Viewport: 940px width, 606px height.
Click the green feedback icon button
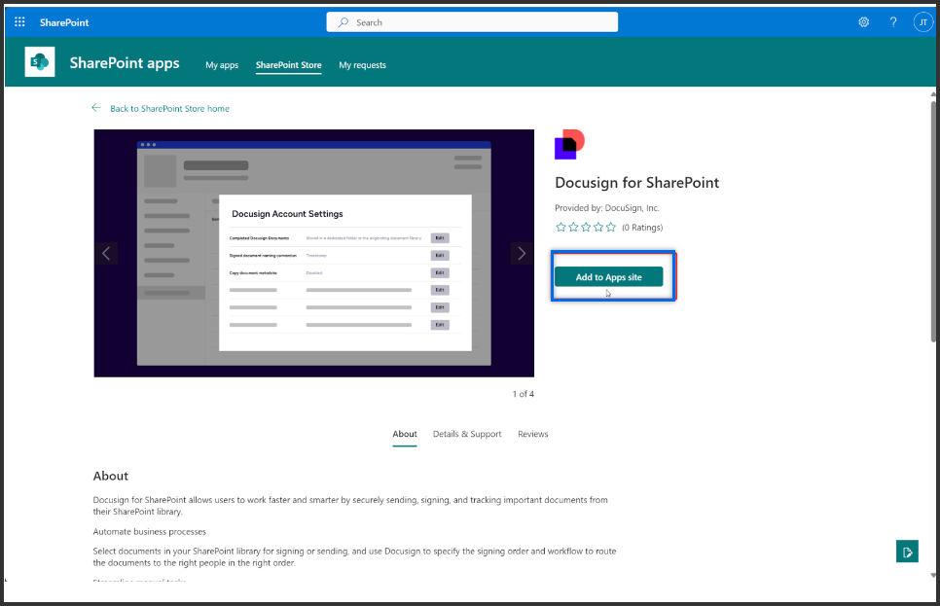[907, 552]
